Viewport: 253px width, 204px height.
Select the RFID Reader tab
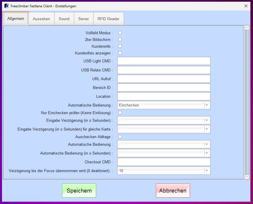108,19
